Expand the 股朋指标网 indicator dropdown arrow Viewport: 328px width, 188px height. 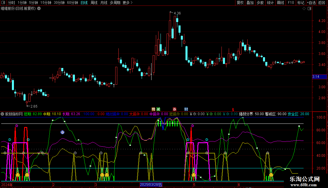tap(3, 114)
